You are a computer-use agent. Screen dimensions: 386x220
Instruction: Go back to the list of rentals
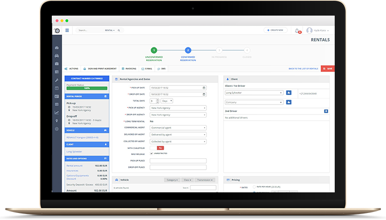[303, 69]
